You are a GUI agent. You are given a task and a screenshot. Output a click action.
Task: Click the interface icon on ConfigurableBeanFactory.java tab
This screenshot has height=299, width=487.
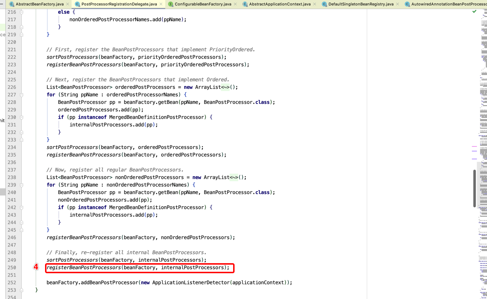point(171,4)
